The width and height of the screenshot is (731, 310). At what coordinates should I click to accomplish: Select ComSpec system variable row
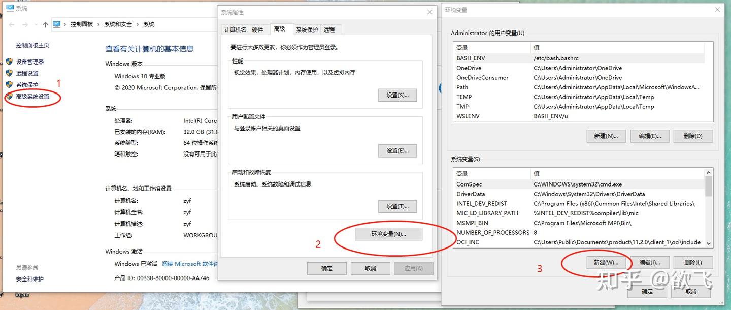coord(579,184)
